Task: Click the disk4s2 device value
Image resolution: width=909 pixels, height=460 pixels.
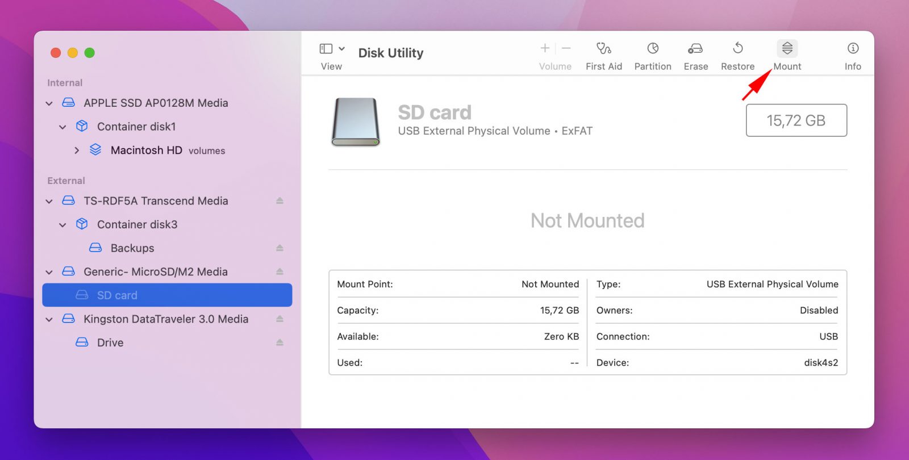Action: pos(821,362)
